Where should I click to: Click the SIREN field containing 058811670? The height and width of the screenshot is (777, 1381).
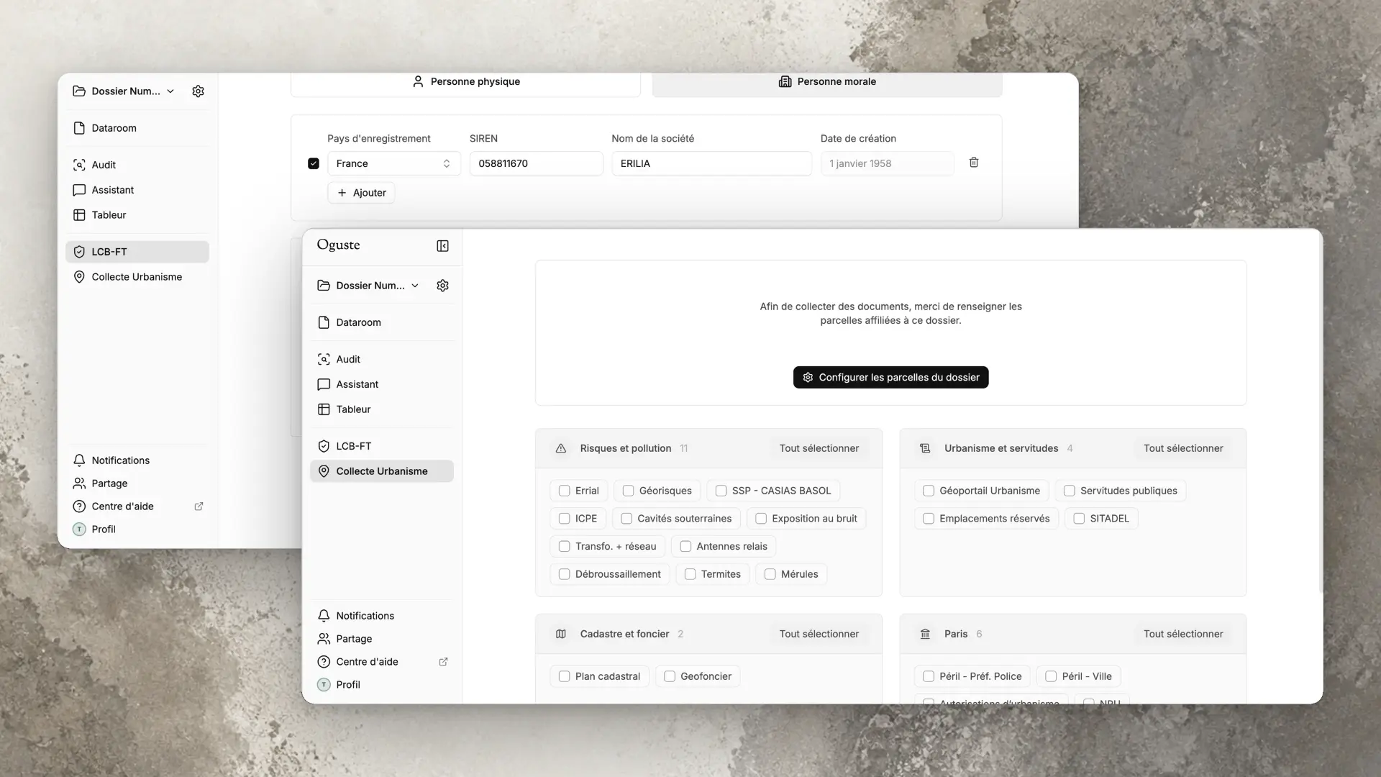coord(536,163)
